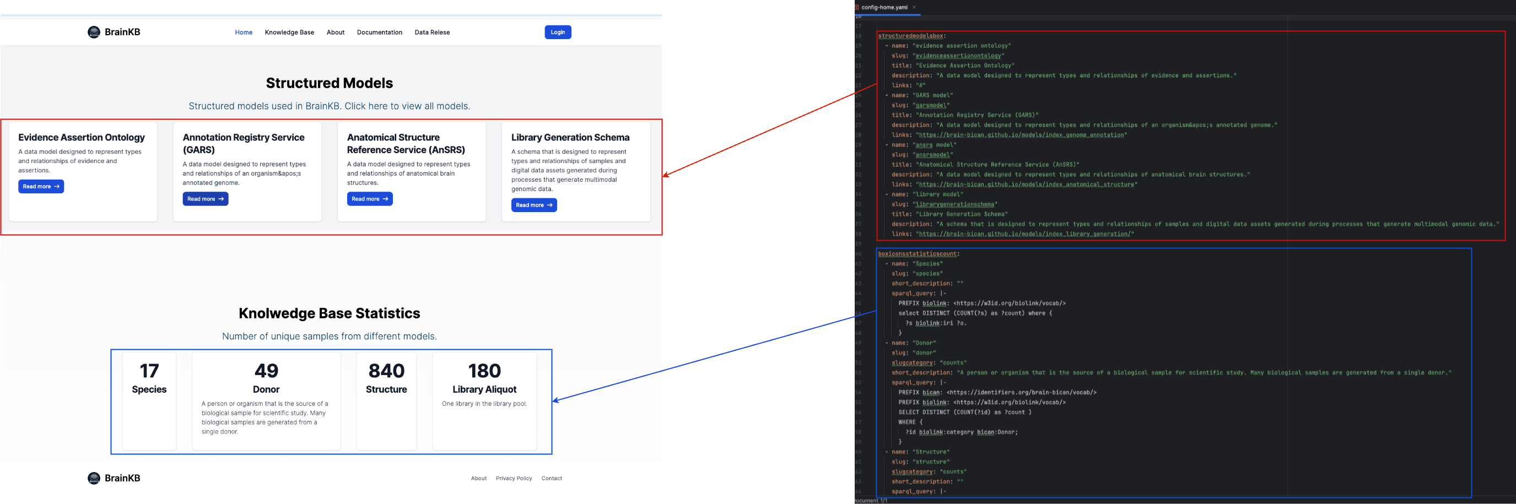Click the Annotation Registry Service (GARS) card title
The height and width of the screenshot is (504, 1516).
tap(244, 144)
